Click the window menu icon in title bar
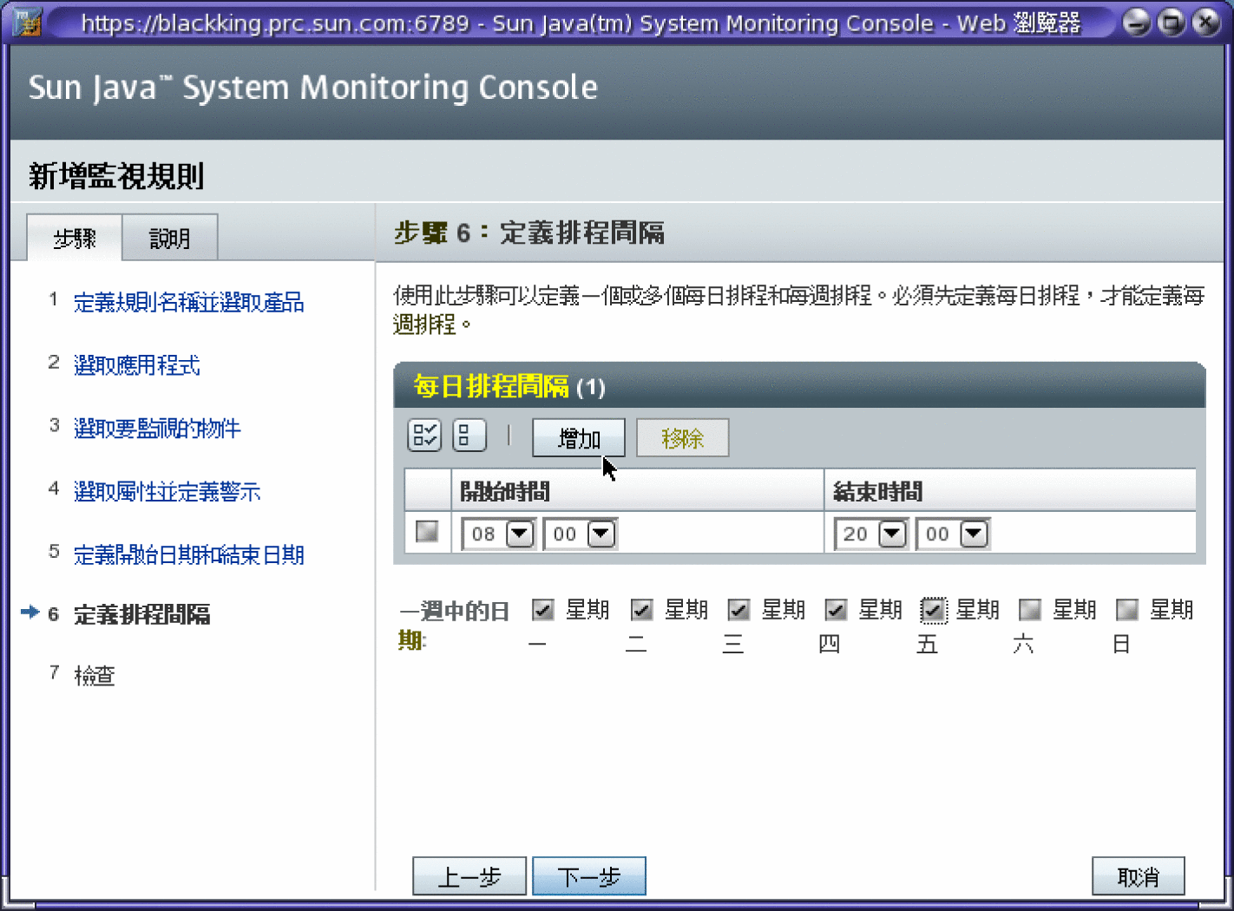This screenshot has height=911, width=1234. (27, 22)
